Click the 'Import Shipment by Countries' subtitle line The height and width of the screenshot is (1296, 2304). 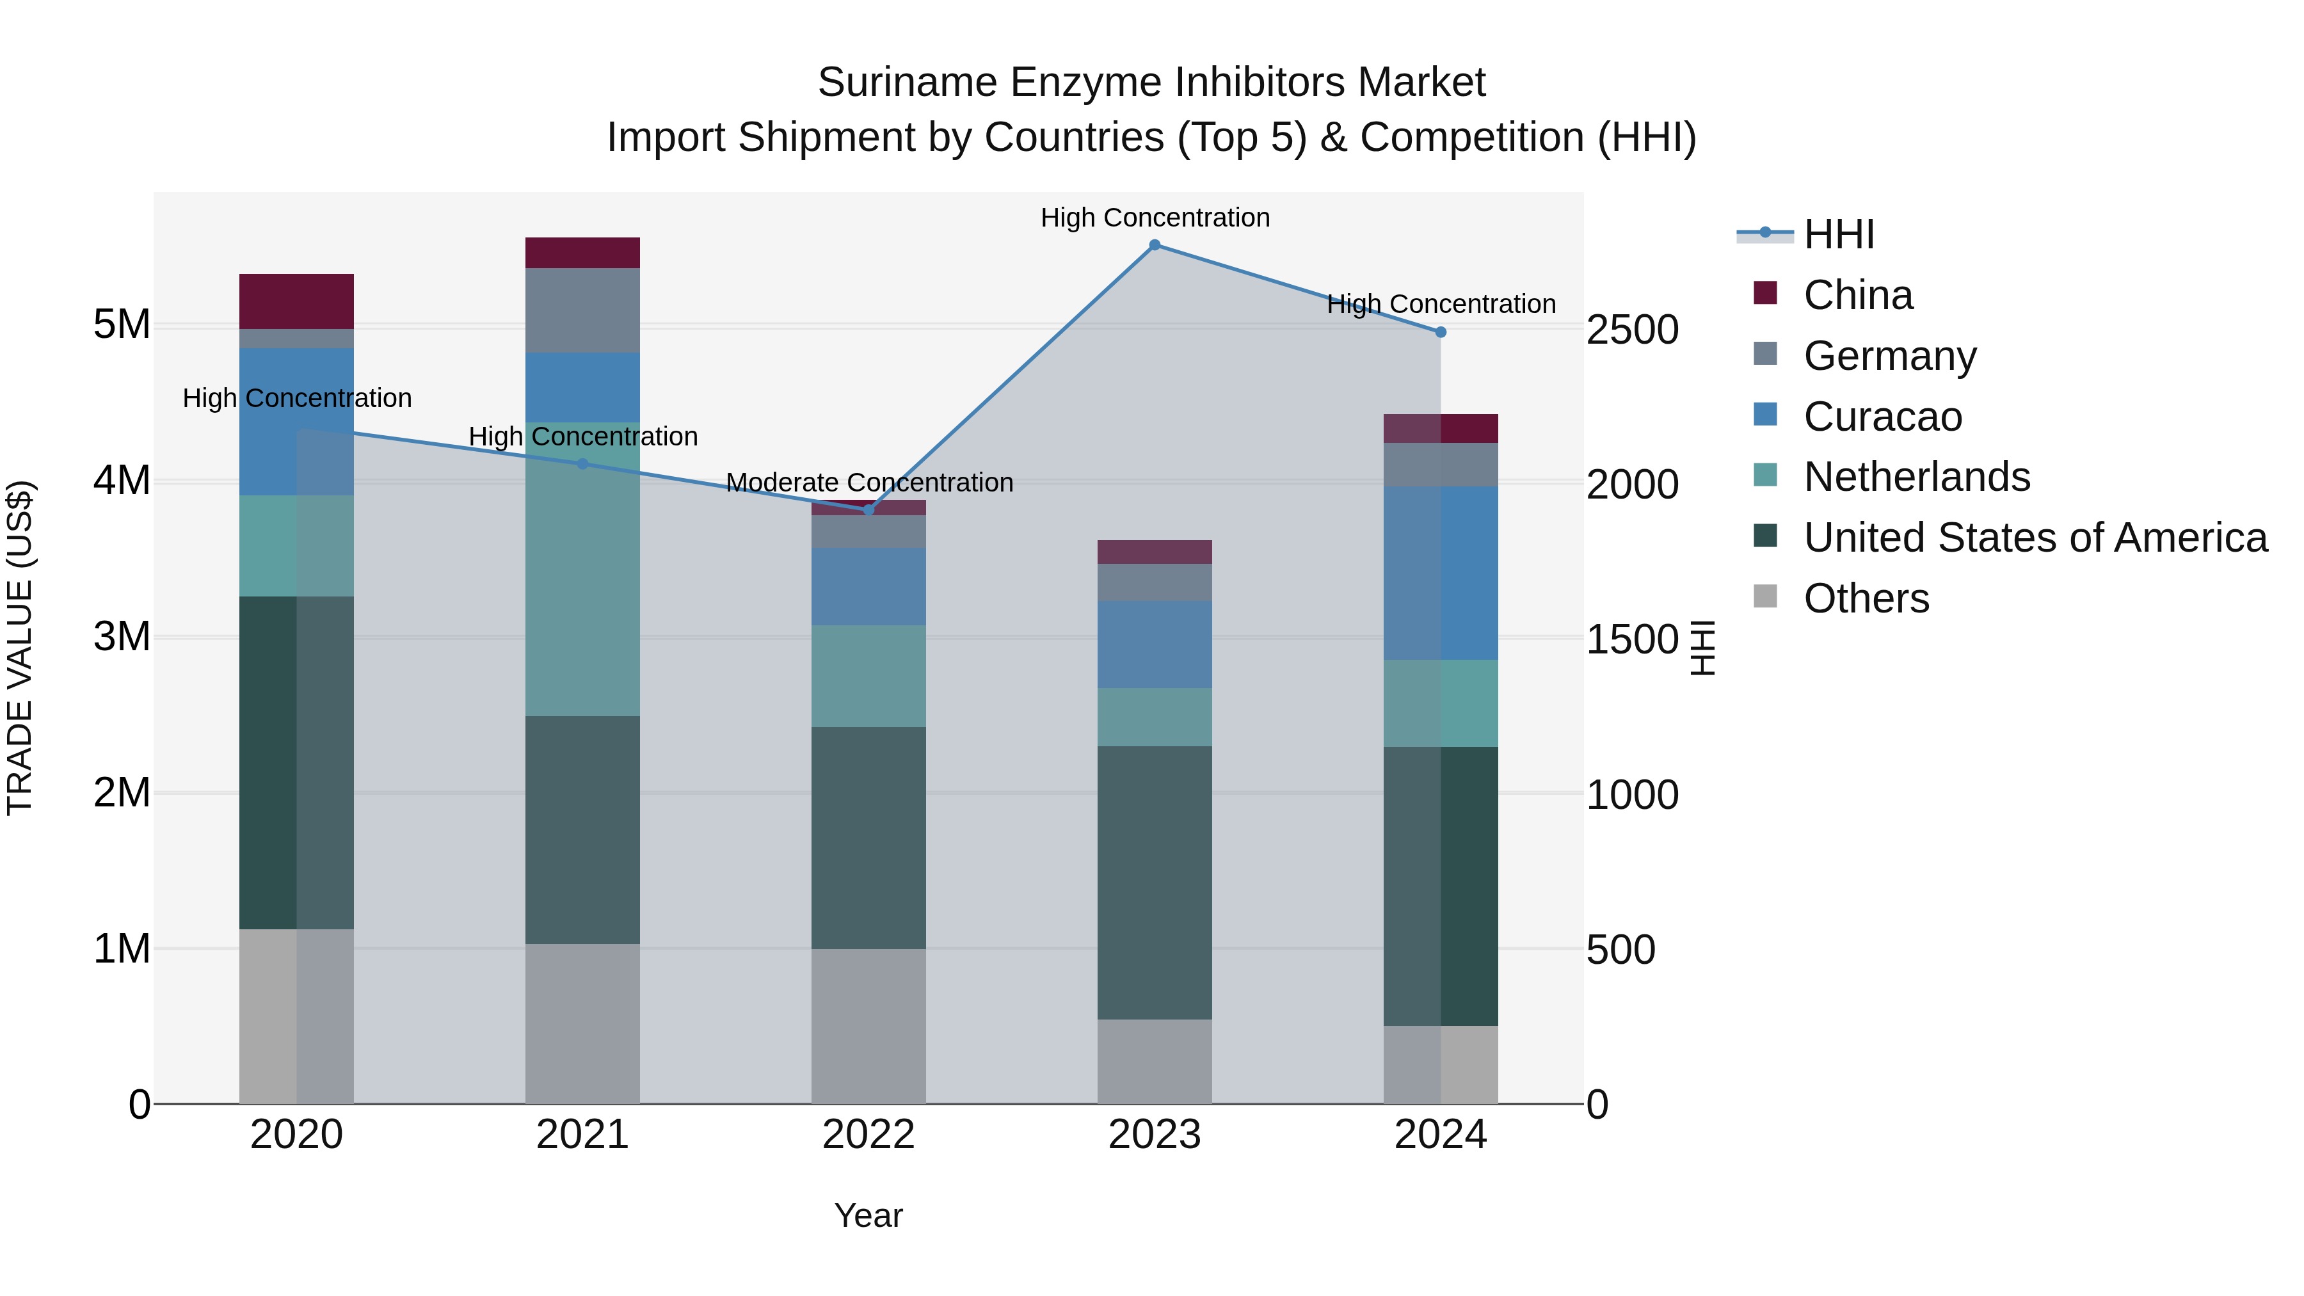(1151, 138)
